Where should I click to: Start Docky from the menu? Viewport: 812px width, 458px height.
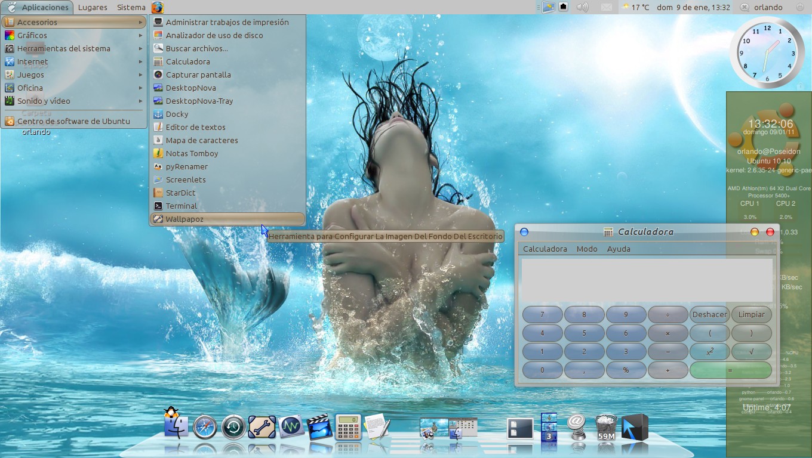click(x=227, y=114)
